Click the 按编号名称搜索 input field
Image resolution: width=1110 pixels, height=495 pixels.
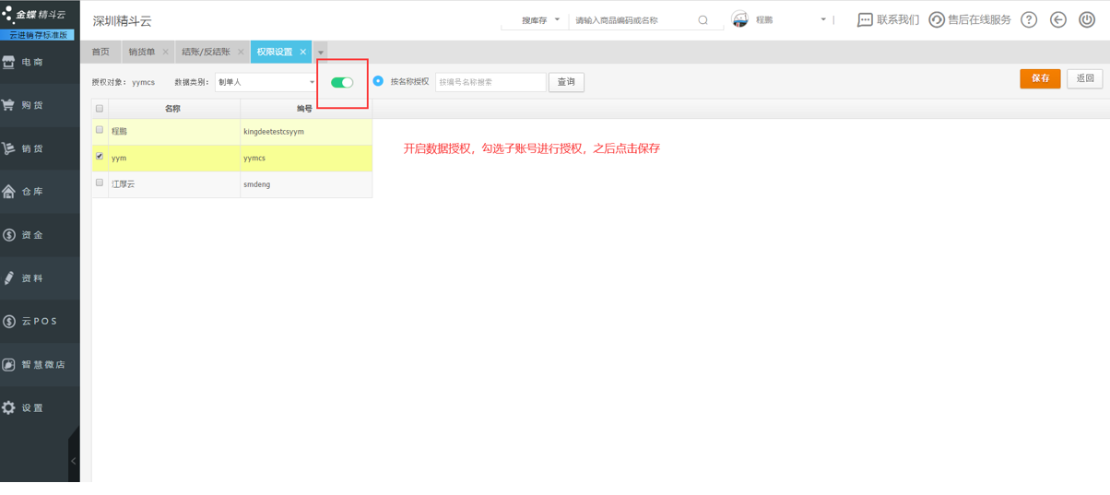(490, 82)
